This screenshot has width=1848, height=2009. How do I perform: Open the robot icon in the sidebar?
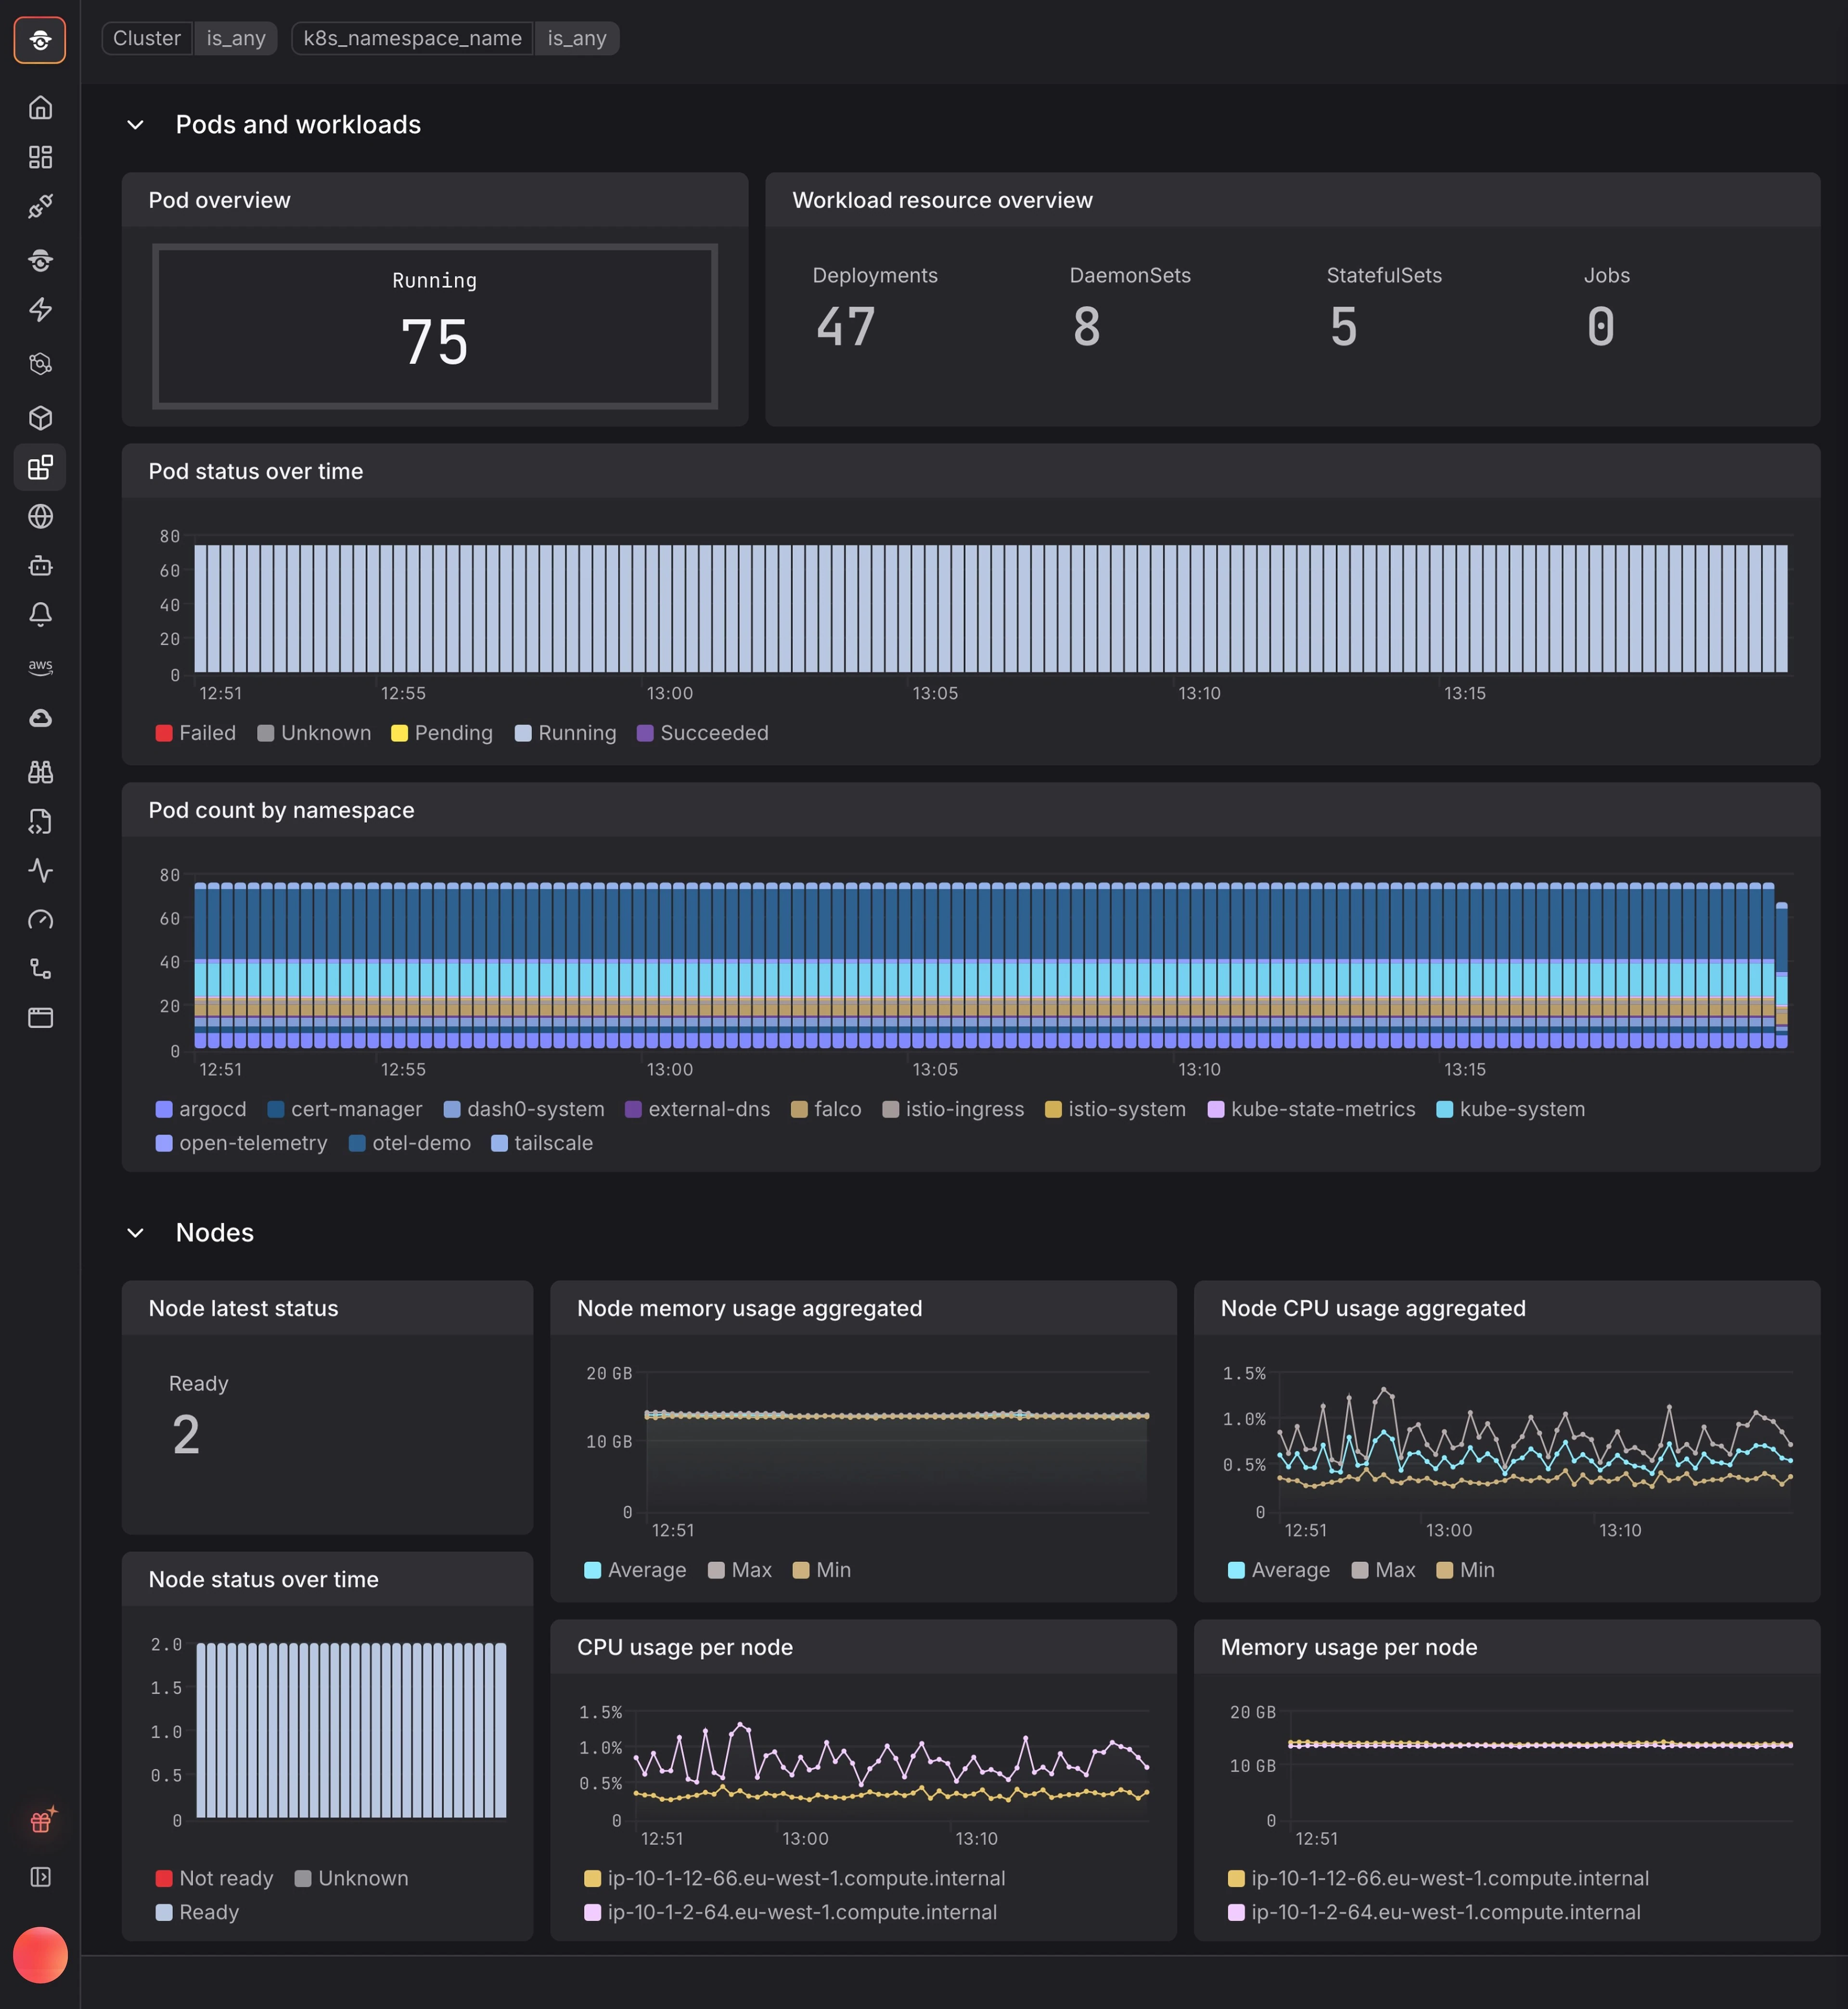(40, 566)
